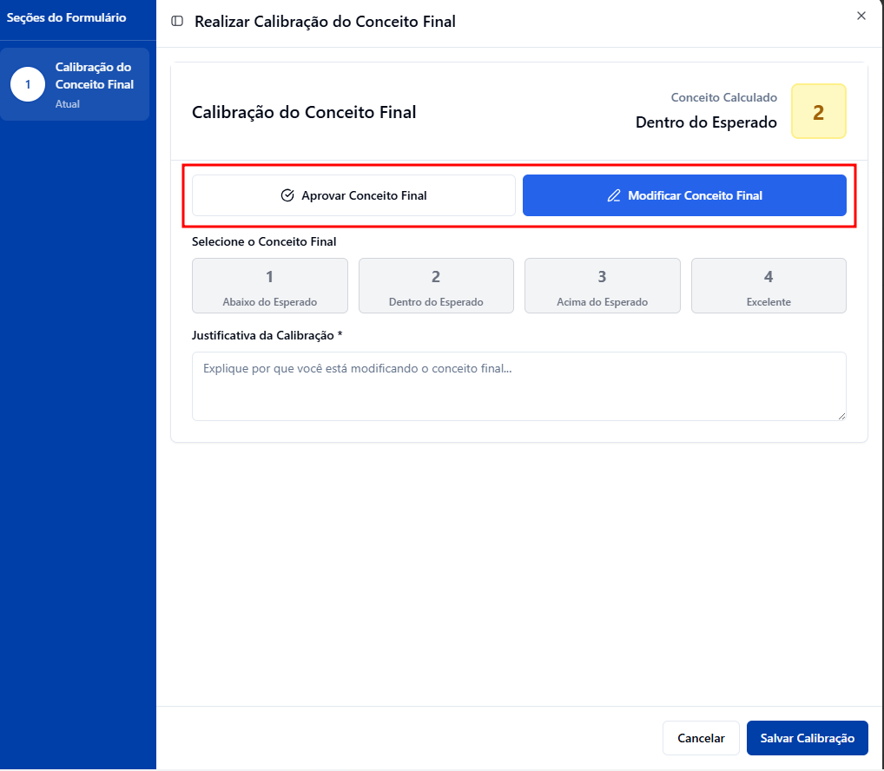This screenshot has height=771, width=884.
Task: Click the Dentro do Esperado calculated result text
Action: pos(706,122)
